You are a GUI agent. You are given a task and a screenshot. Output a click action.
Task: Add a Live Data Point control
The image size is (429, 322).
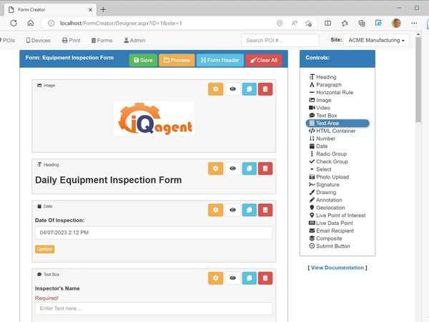331,223
